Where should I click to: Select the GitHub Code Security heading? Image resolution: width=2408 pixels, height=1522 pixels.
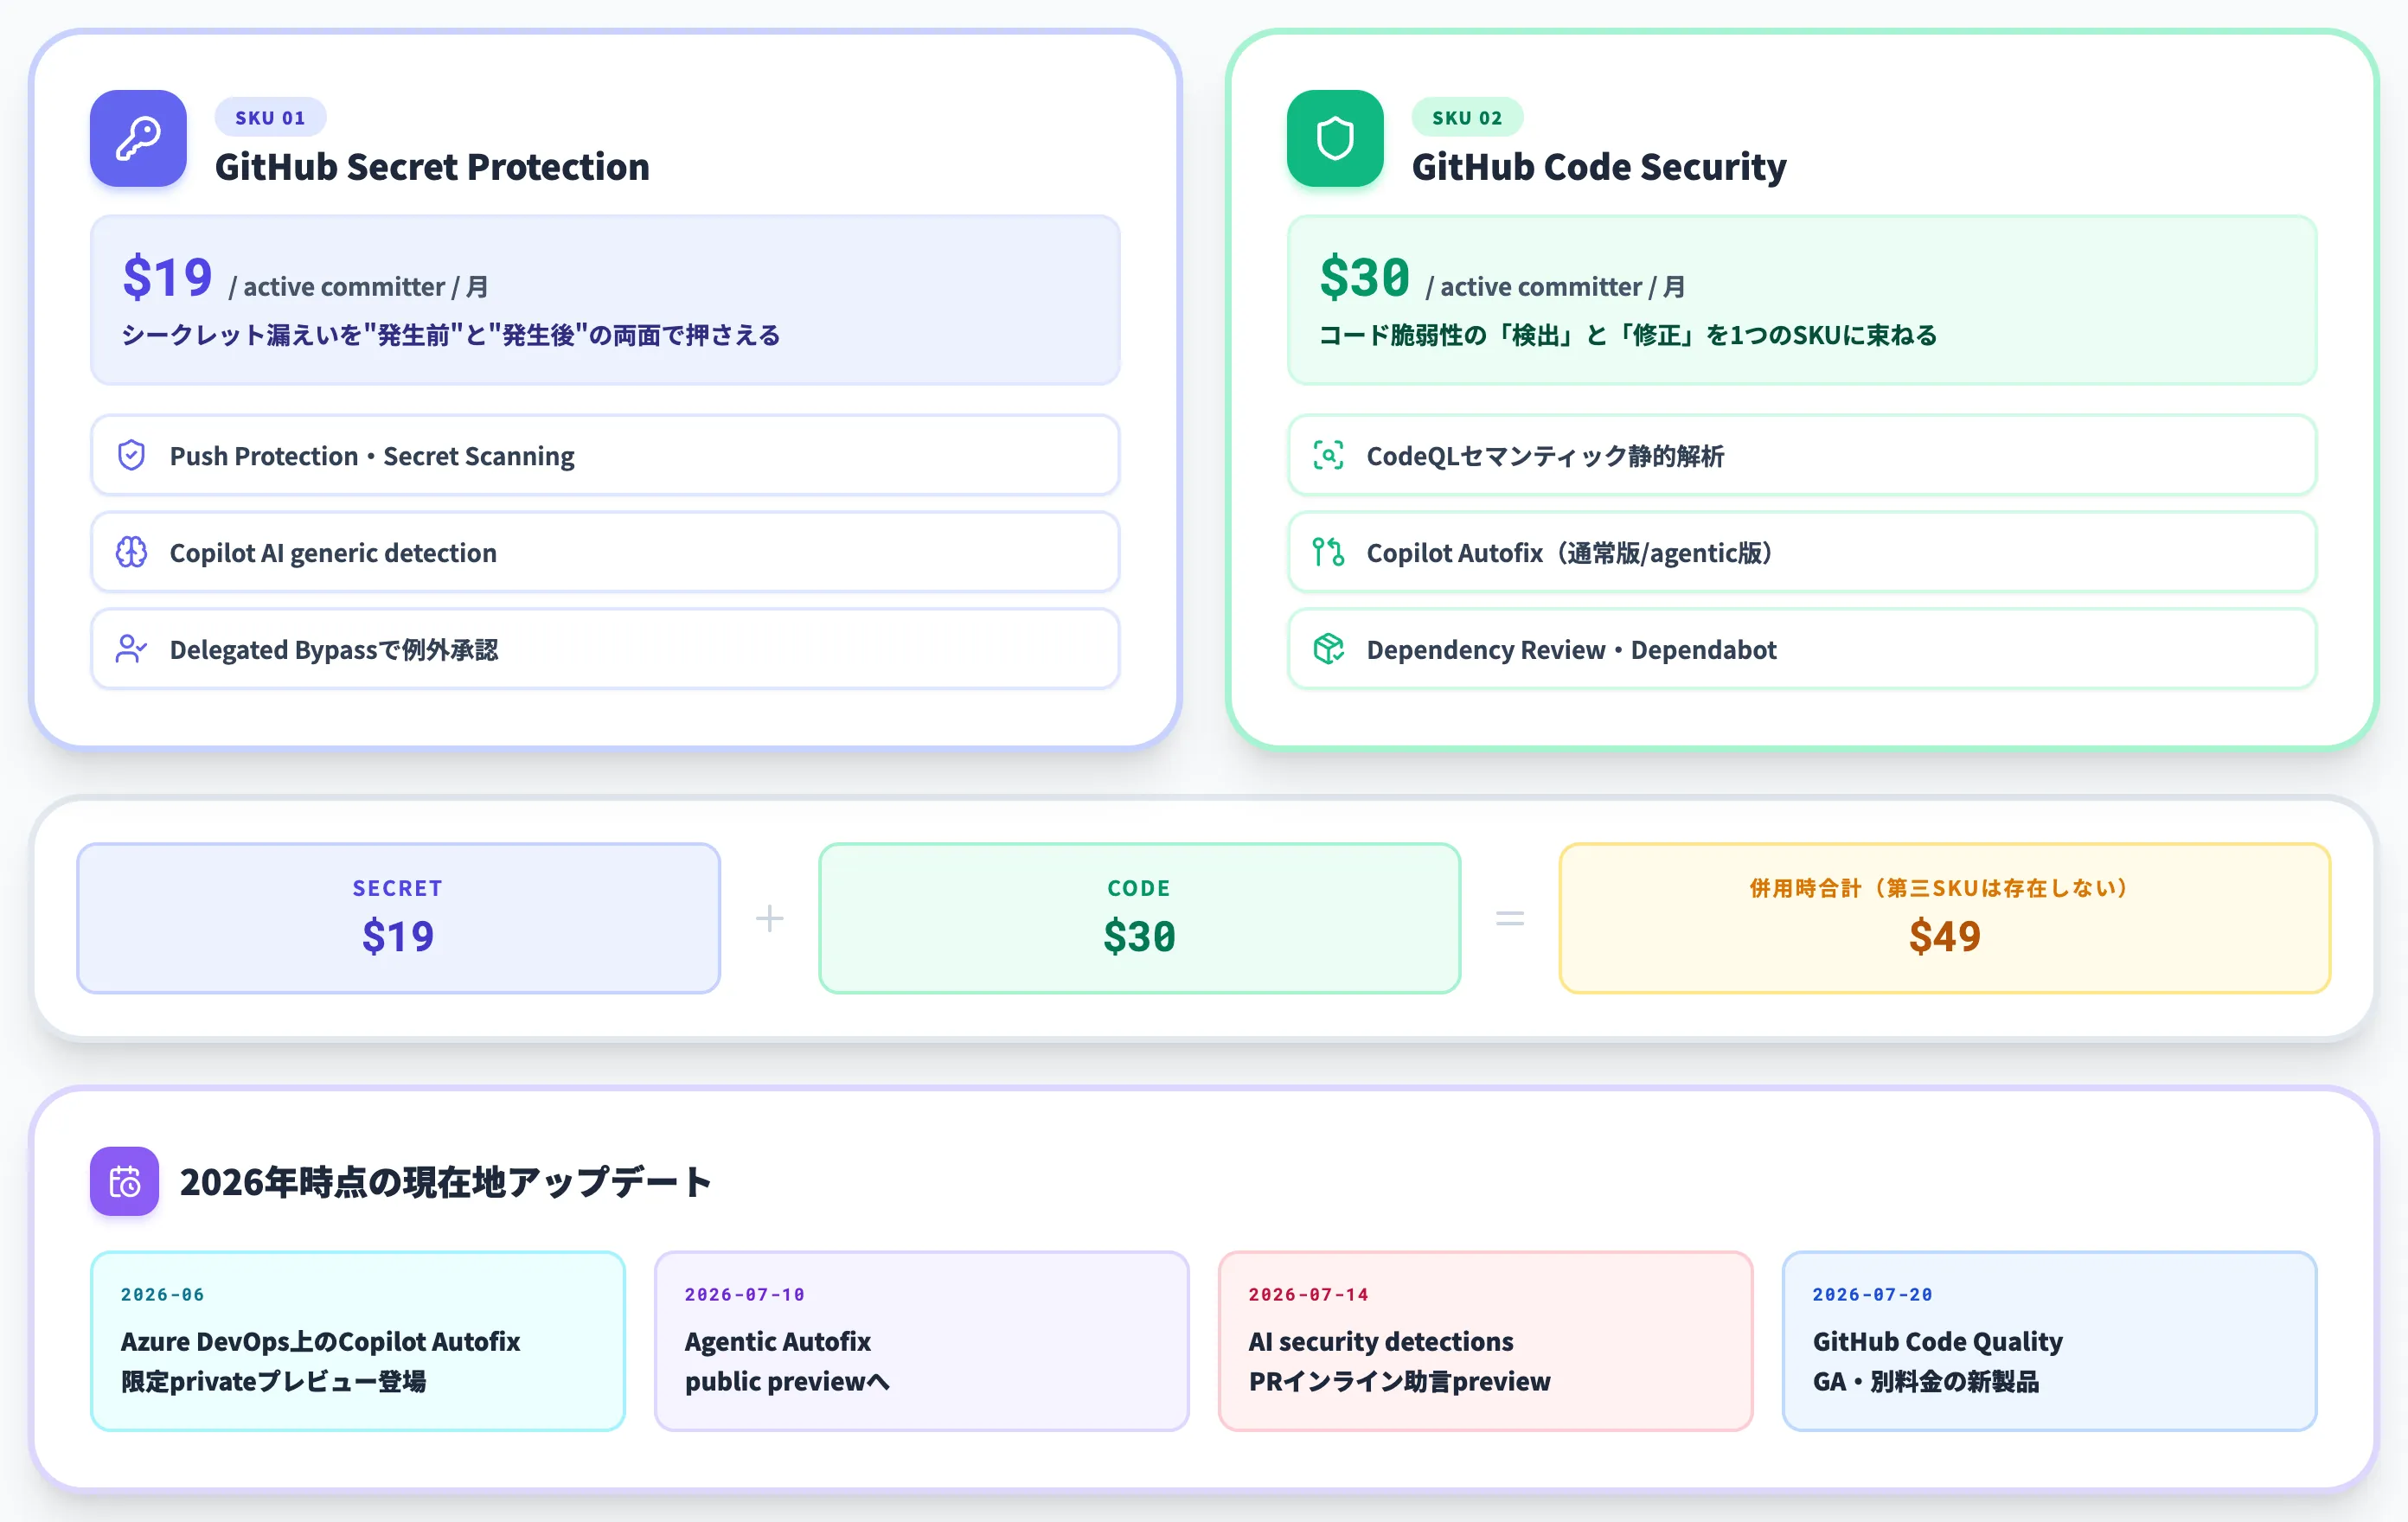1599,167
